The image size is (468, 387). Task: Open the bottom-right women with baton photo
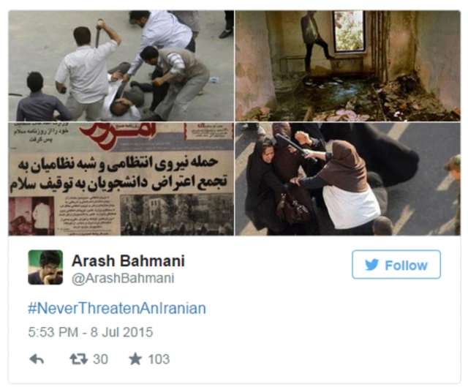348,179
